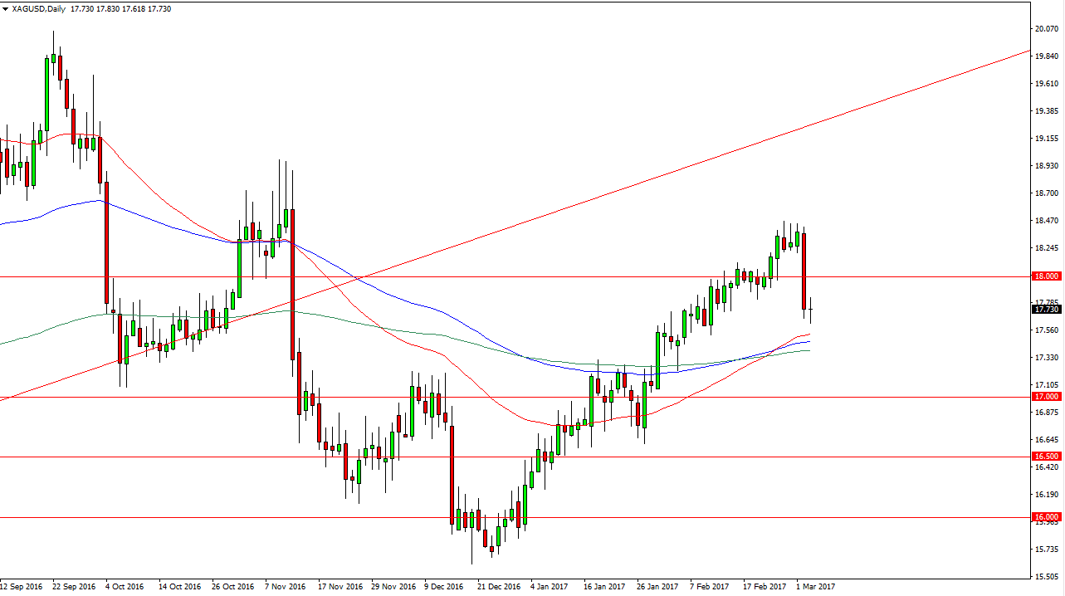Screen dimensions: 1065x596
Task: Click the 1 Mar 2017 date label
Action: point(815,587)
